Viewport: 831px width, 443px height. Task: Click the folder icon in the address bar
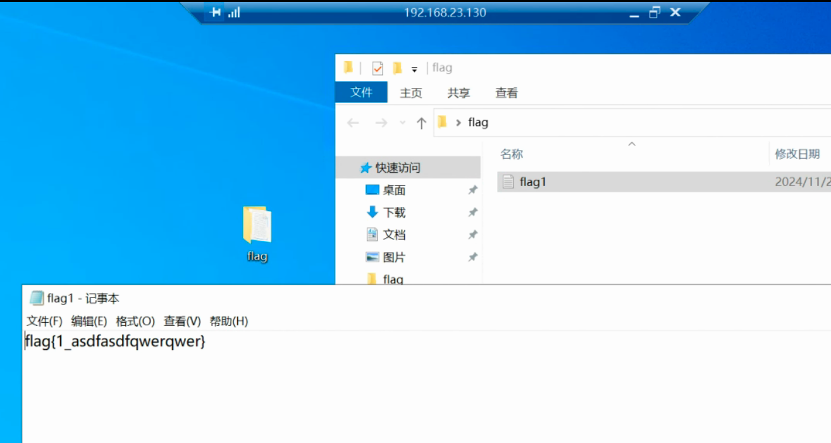click(442, 122)
